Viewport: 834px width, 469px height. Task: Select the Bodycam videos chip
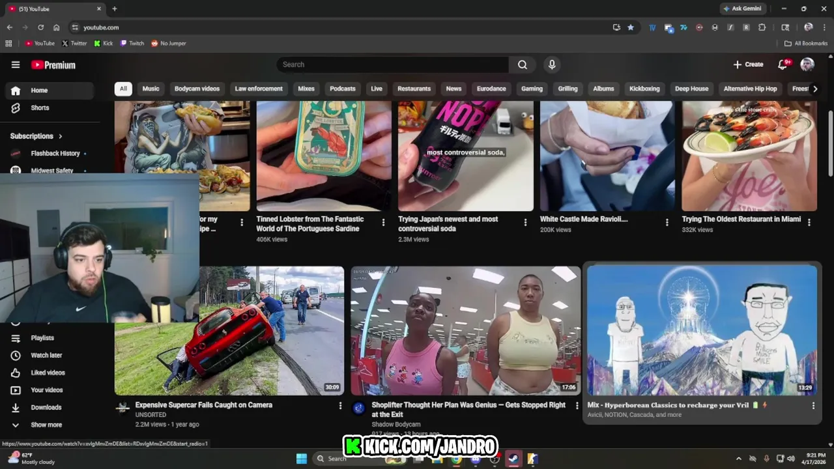tap(197, 89)
